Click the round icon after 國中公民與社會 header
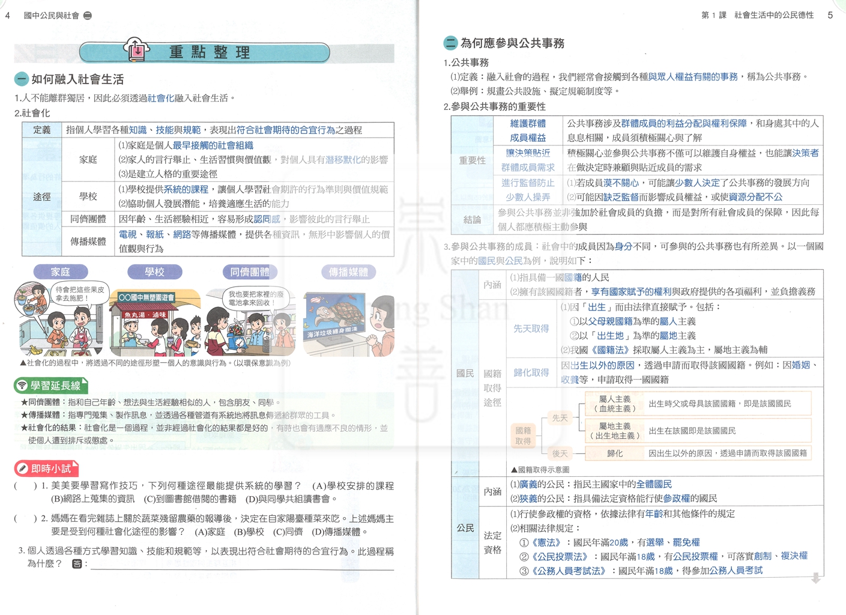This screenshot has height=615, width=846. 88,16
